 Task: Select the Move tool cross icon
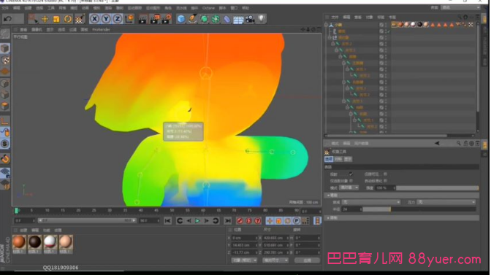coord(45,19)
